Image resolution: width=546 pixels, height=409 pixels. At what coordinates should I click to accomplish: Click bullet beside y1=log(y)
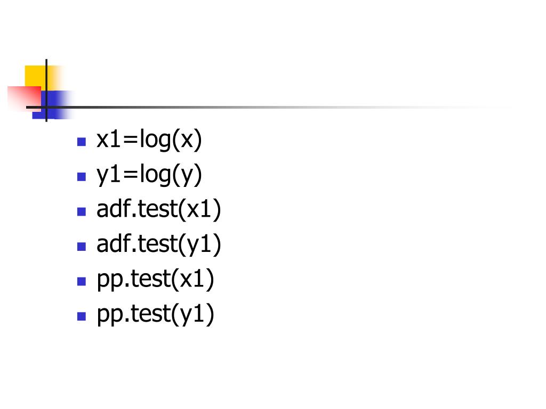tap(82, 177)
